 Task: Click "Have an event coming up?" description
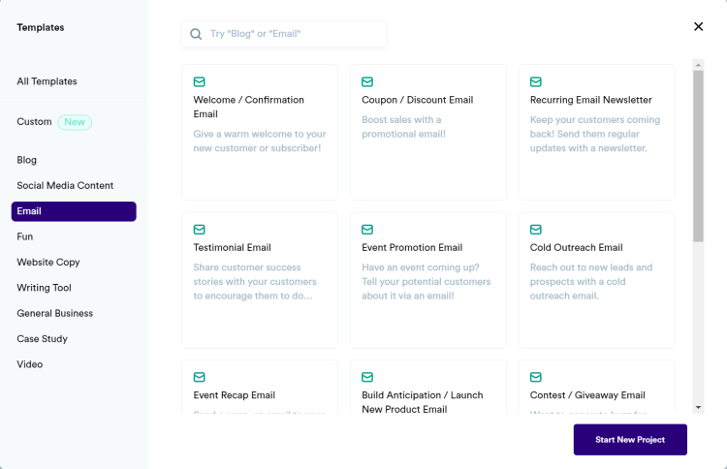click(x=427, y=282)
